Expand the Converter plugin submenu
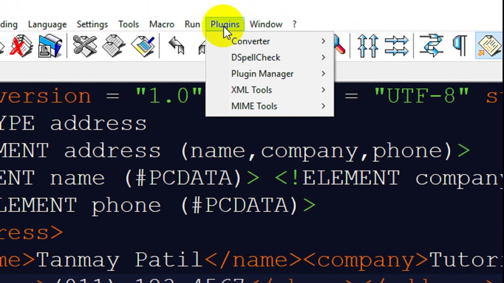The width and height of the screenshot is (504, 283). tap(270, 41)
